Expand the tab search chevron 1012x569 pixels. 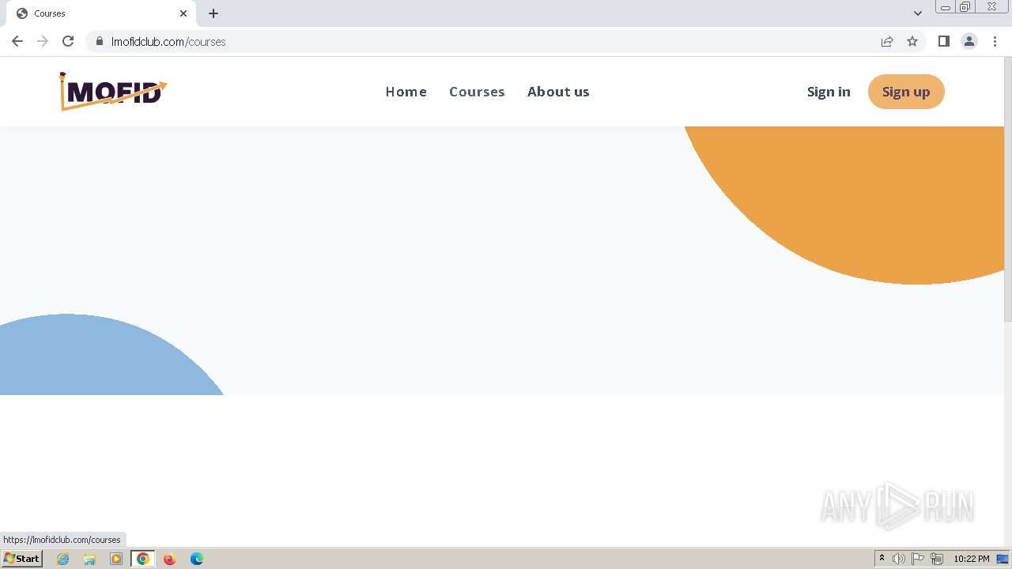(918, 13)
